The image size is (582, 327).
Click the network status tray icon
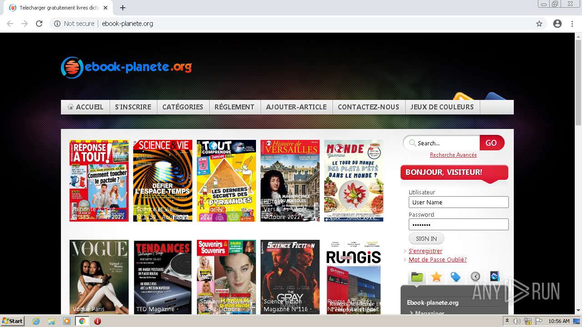tap(528, 321)
